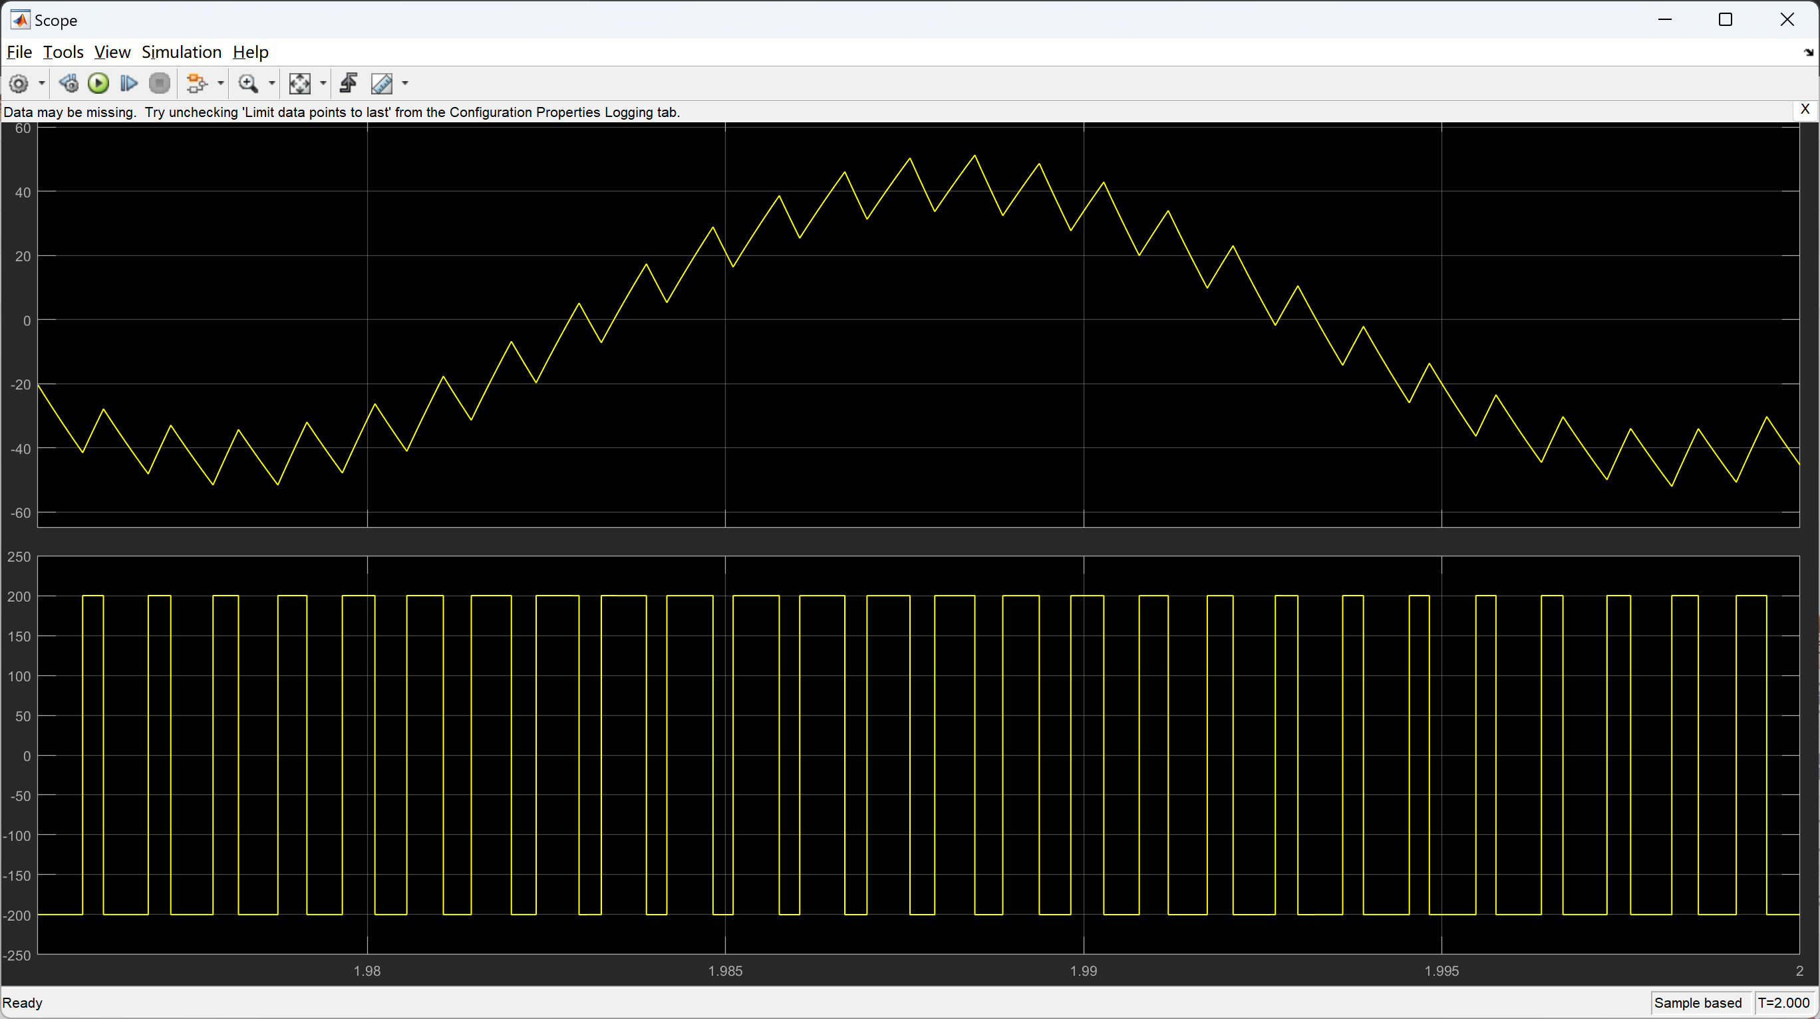Click the Stepping Options rewind-gear icon
1820x1019 pixels.
click(x=69, y=83)
